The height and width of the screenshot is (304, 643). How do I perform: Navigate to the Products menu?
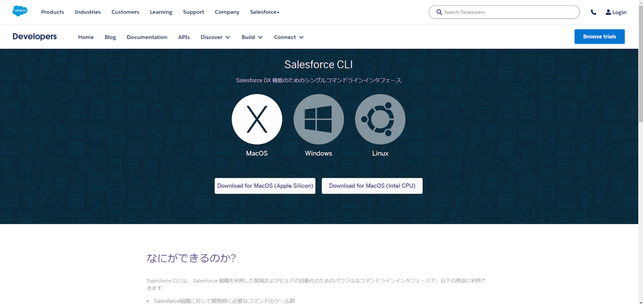(52, 12)
